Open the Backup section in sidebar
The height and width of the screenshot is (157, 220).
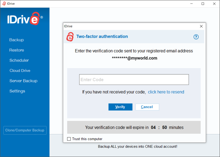click(17, 40)
